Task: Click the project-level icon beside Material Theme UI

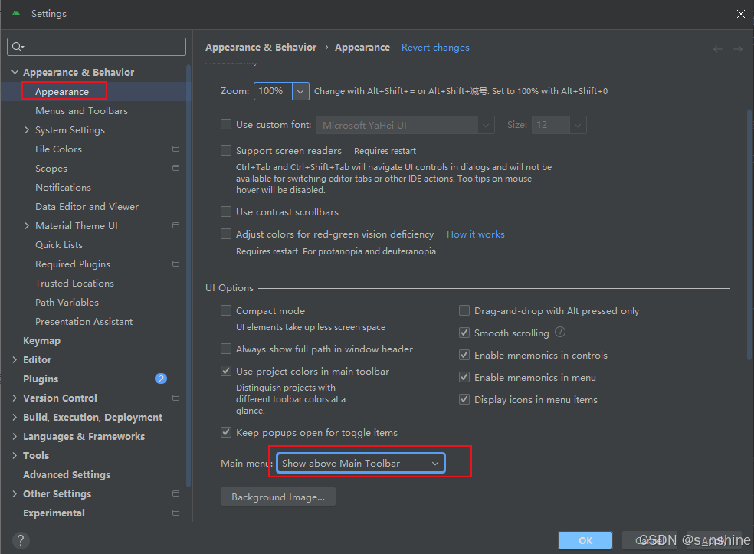Action: (x=176, y=225)
